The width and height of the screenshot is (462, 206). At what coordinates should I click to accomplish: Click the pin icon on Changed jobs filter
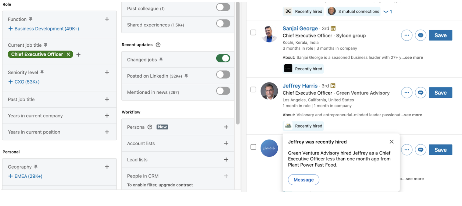[x=161, y=60]
